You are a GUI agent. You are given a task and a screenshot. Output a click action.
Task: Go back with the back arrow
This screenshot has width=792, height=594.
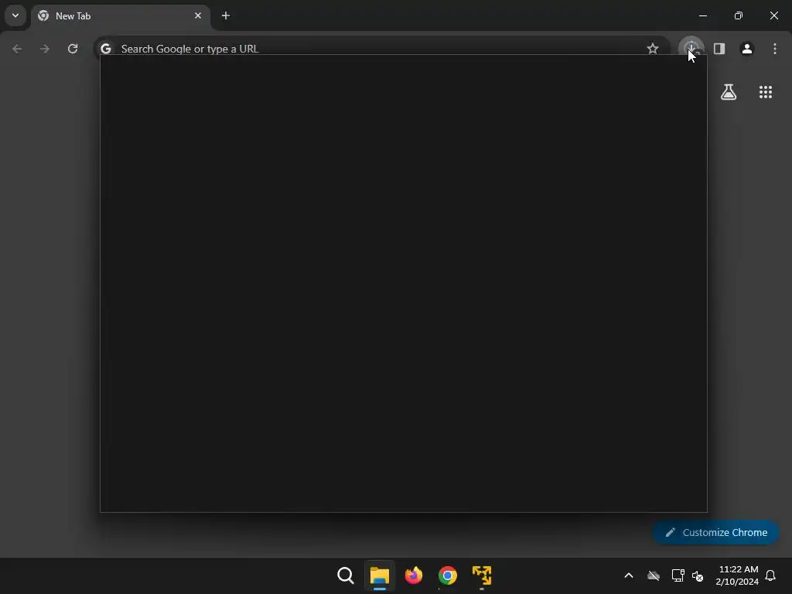pos(17,49)
